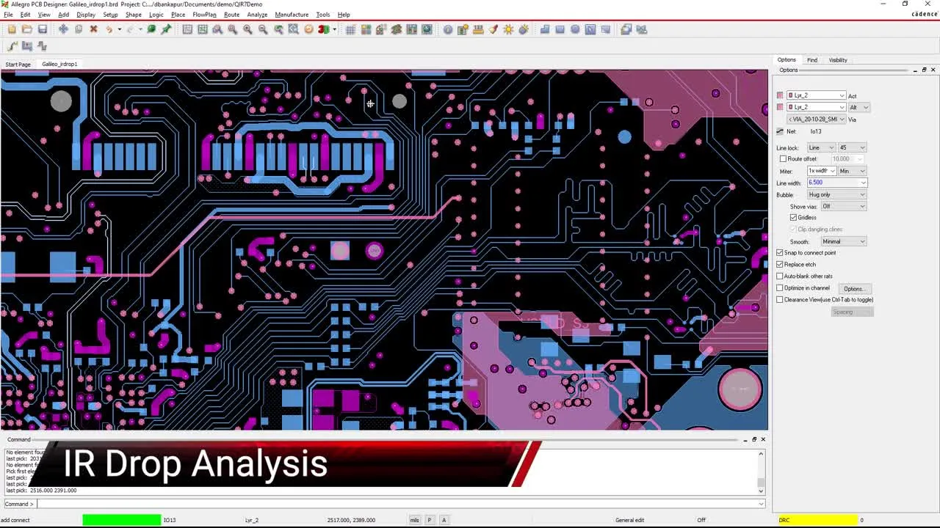The image size is (940, 528).
Task: Click the sun highlight icon
Action: tap(508, 29)
